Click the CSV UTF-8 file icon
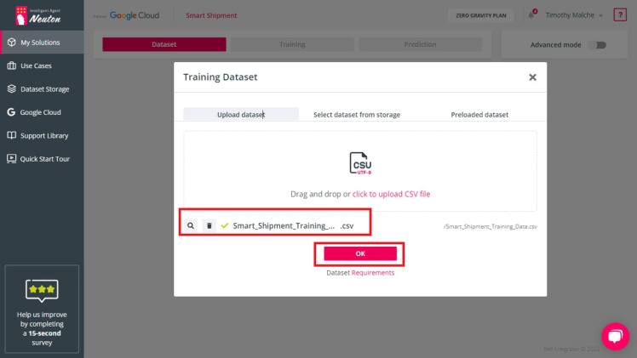 (360, 163)
